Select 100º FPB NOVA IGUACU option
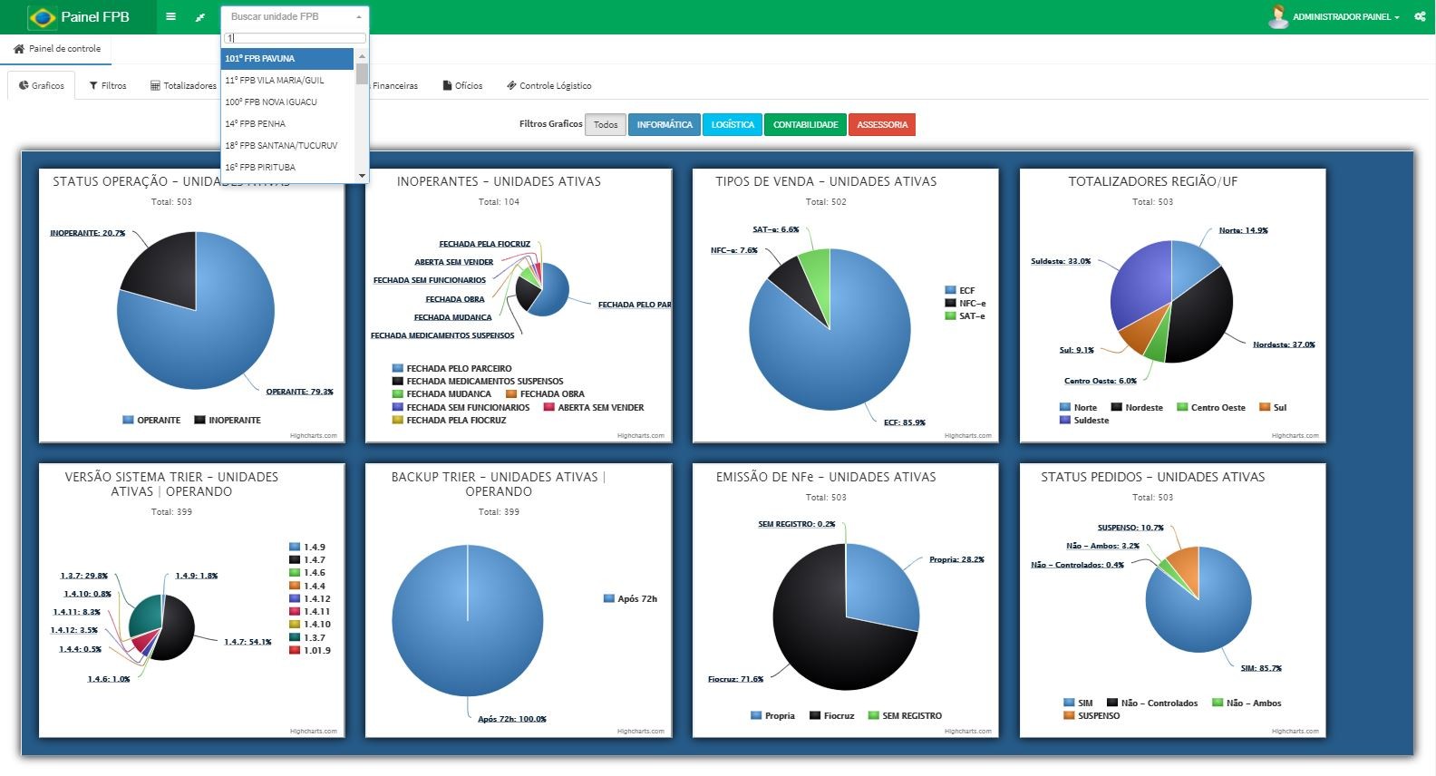The height and width of the screenshot is (776, 1436). pyautogui.click(x=287, y=102)
